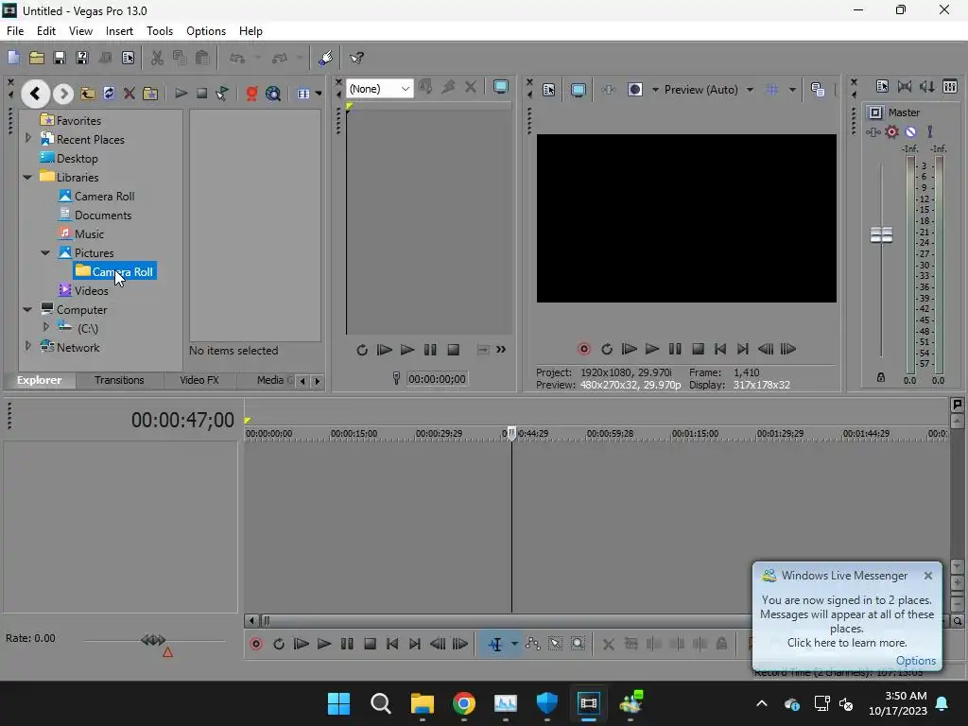Save the project with the floppy icon

[60, 58]
